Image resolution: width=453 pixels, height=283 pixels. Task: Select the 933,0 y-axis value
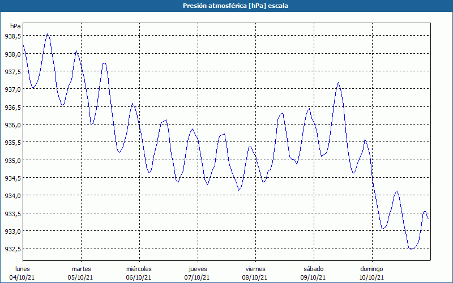pyautogui.click(x=12, y=231)
